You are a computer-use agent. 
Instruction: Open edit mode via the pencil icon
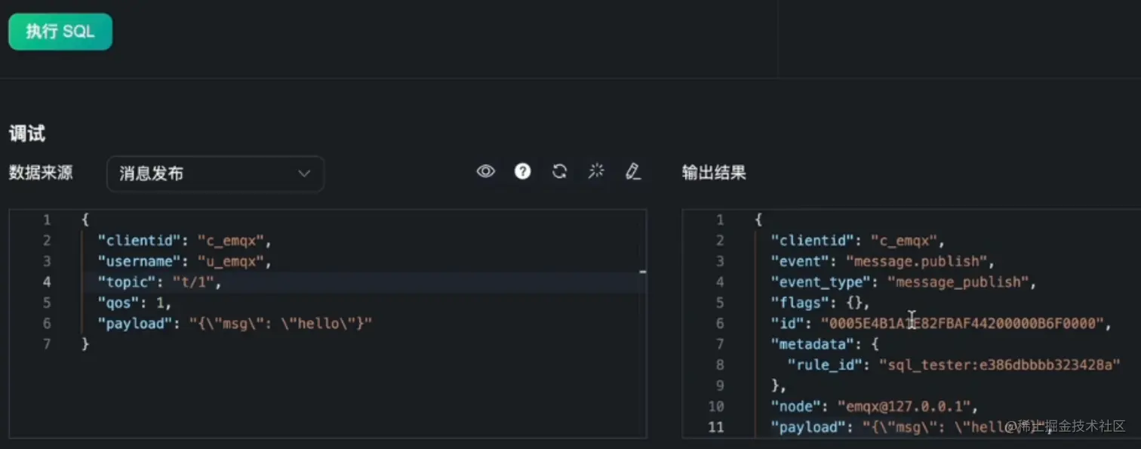coord(633,171)
